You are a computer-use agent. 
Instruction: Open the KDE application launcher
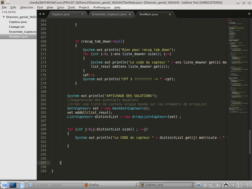coord(4,185)
